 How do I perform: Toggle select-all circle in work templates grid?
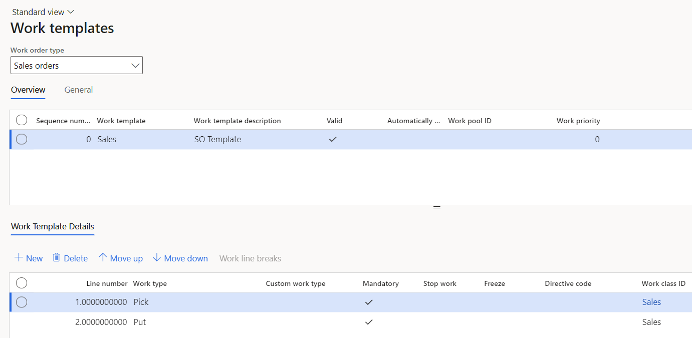[x=22, y=120]
